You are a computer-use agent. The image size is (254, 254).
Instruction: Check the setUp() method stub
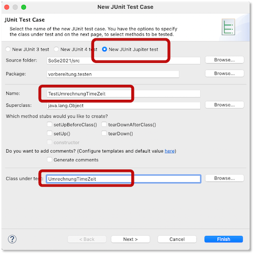50,133
